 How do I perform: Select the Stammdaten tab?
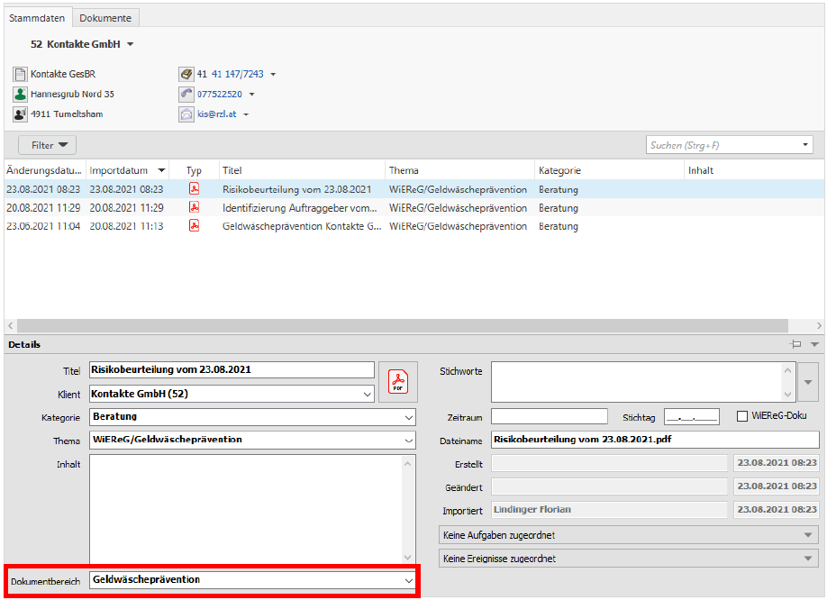(x=38, y=18)
